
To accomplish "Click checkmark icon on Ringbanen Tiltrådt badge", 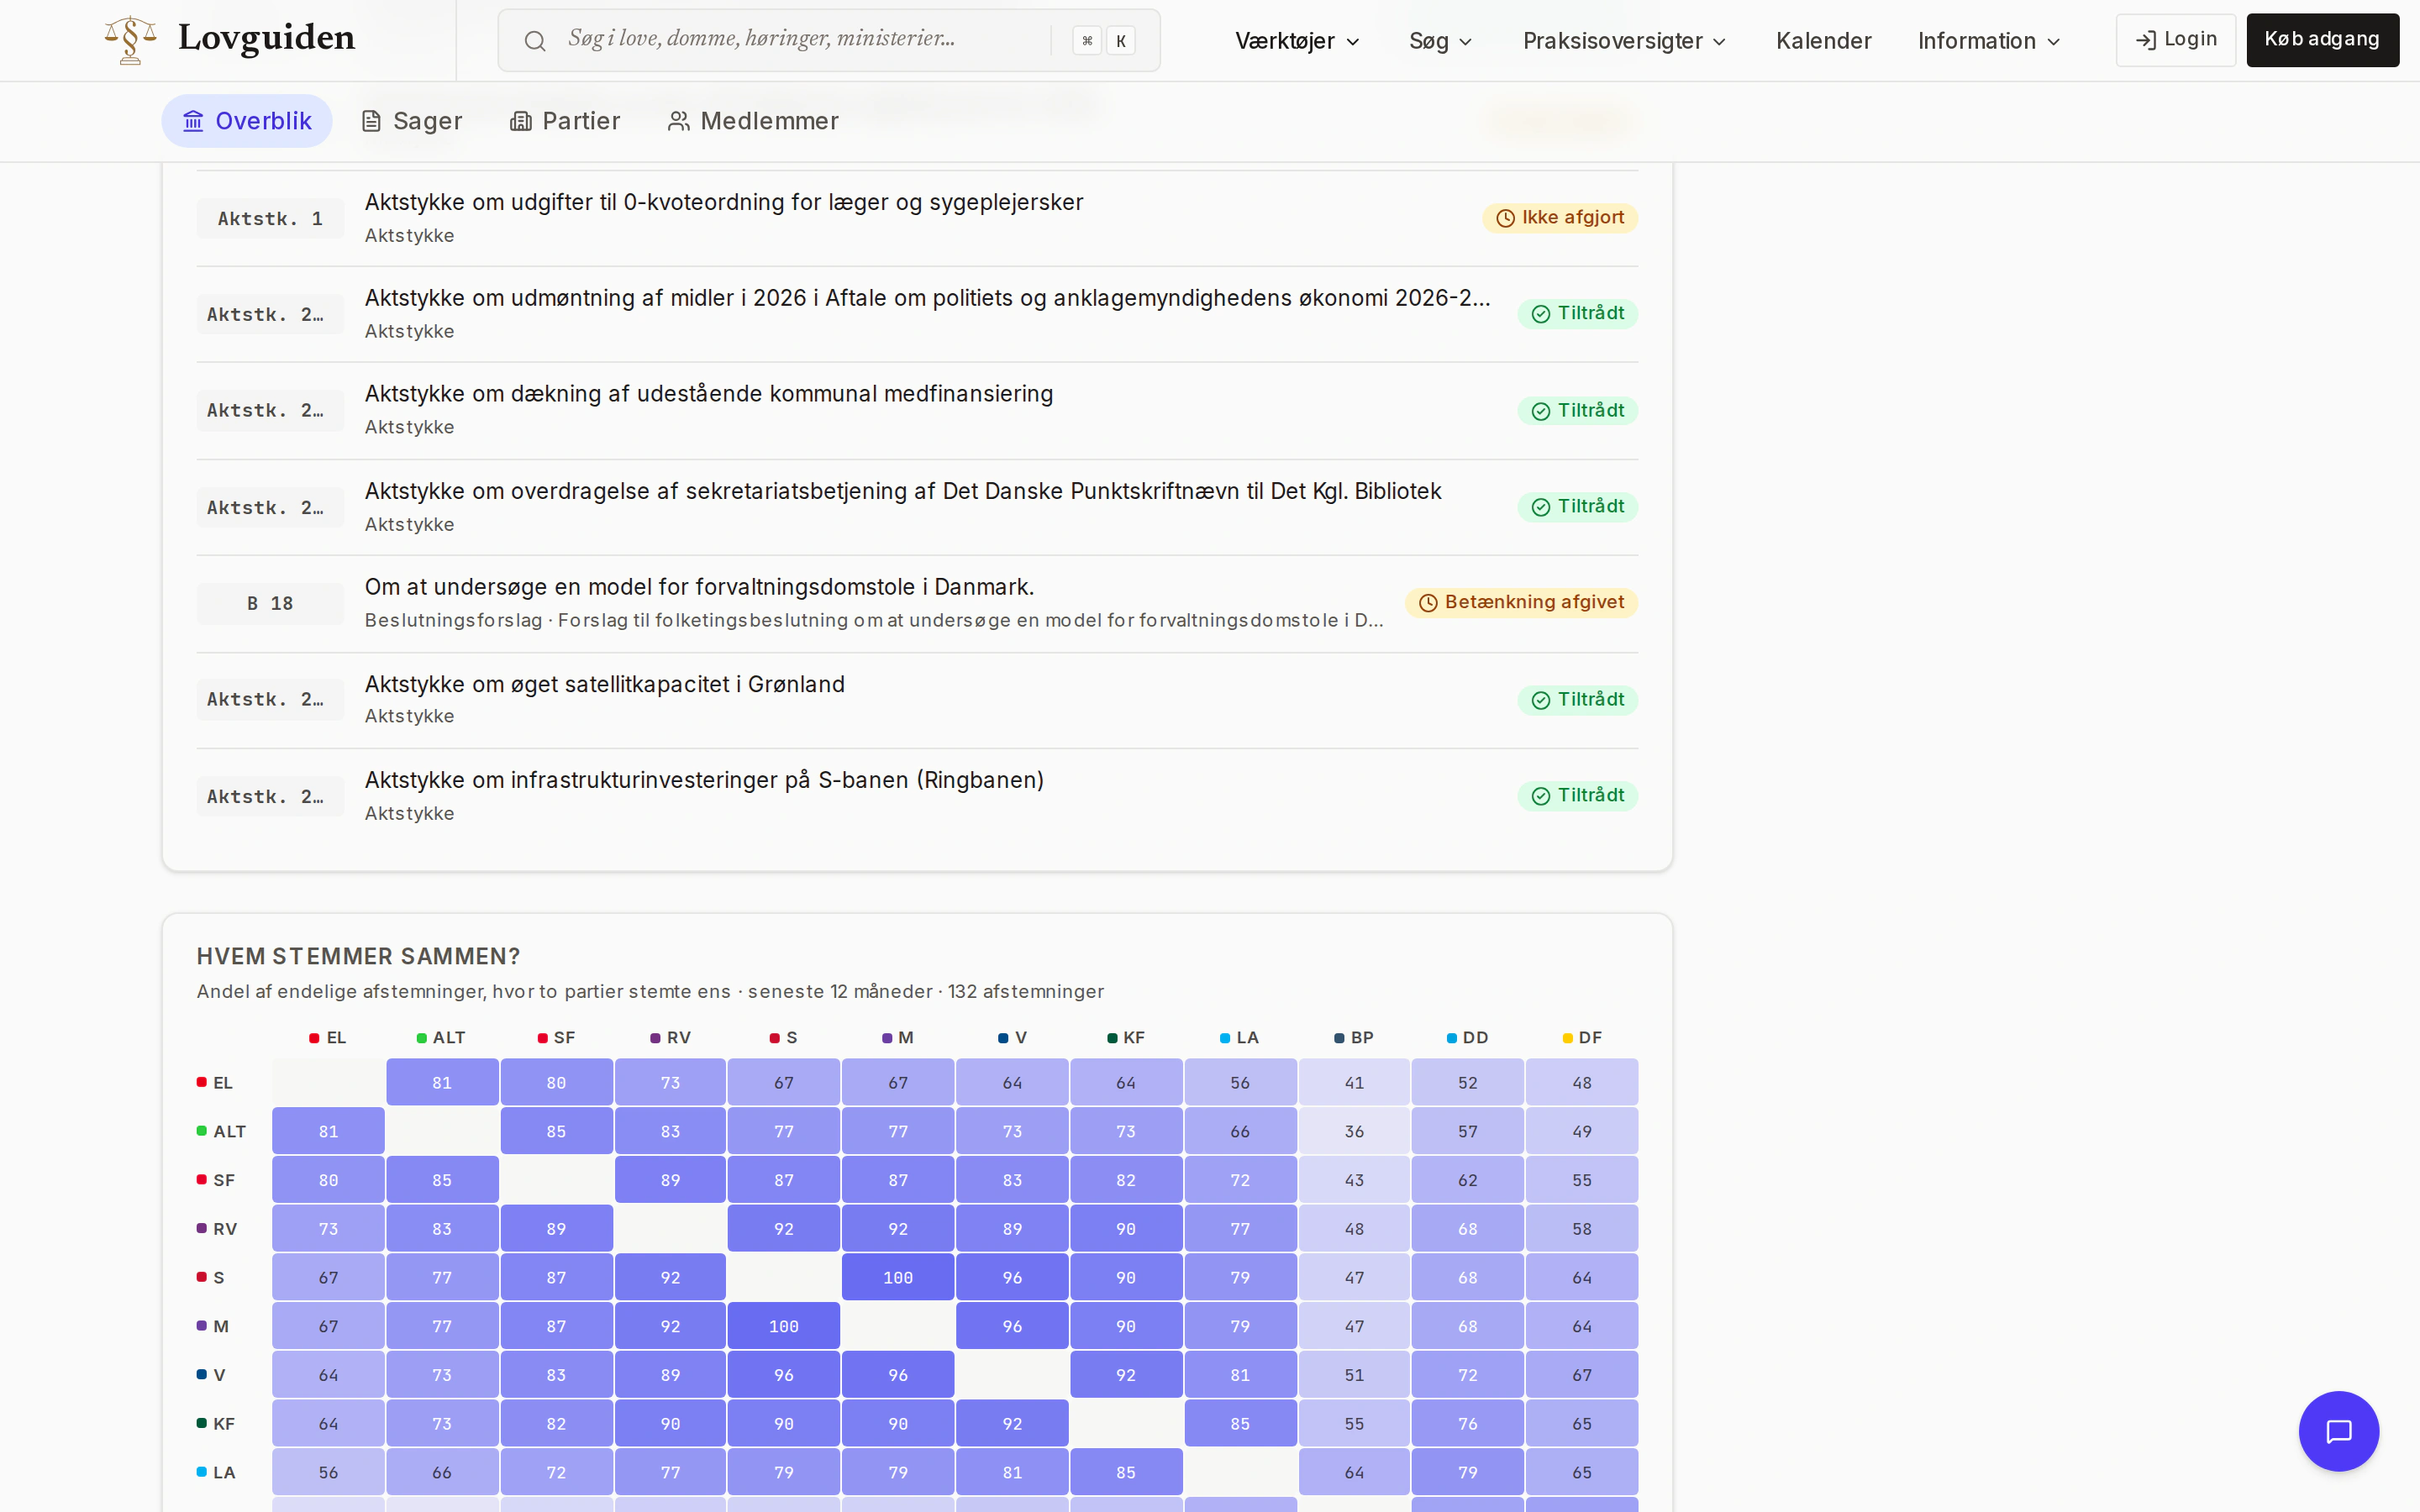I will click(x=1541, y=796).
